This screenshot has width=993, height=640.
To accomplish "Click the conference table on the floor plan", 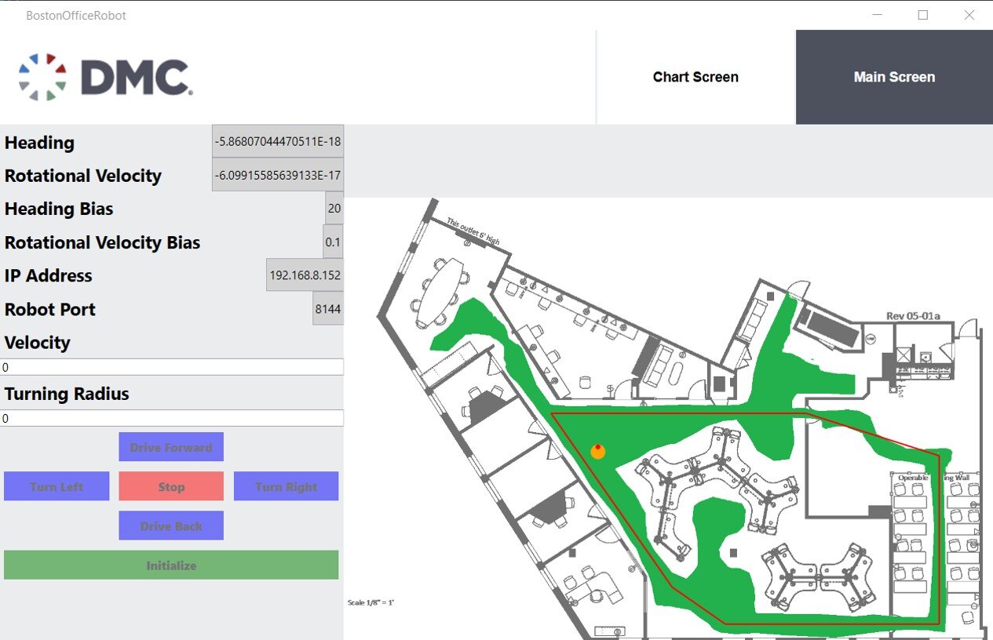I will click(x=440, y=293).
